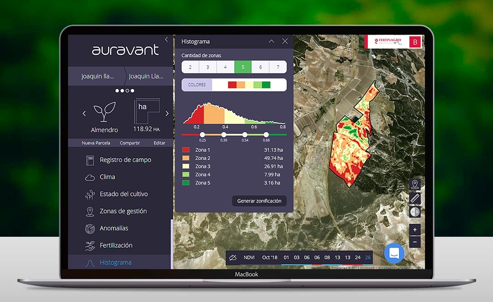
Task: Click the COLORES button
Action: (197, 85)
